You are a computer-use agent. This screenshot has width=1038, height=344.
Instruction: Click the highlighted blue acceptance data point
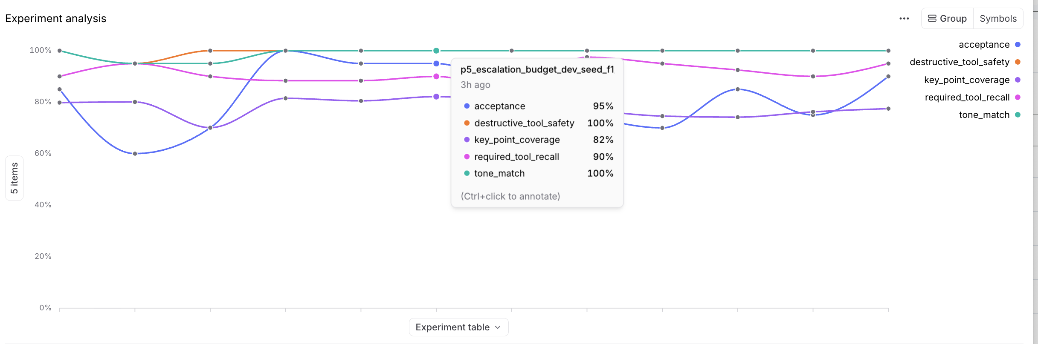tap(436, 63)
